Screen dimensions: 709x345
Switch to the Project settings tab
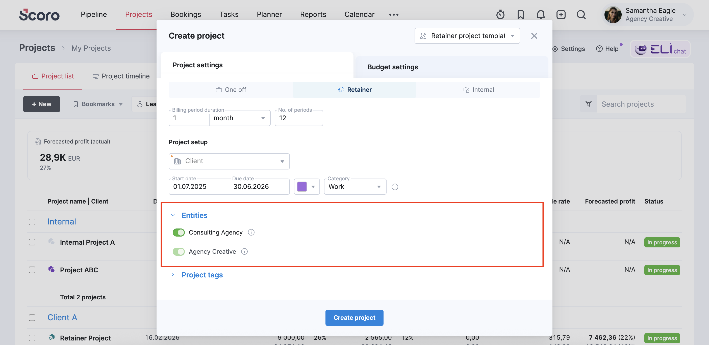pos(257,65)
